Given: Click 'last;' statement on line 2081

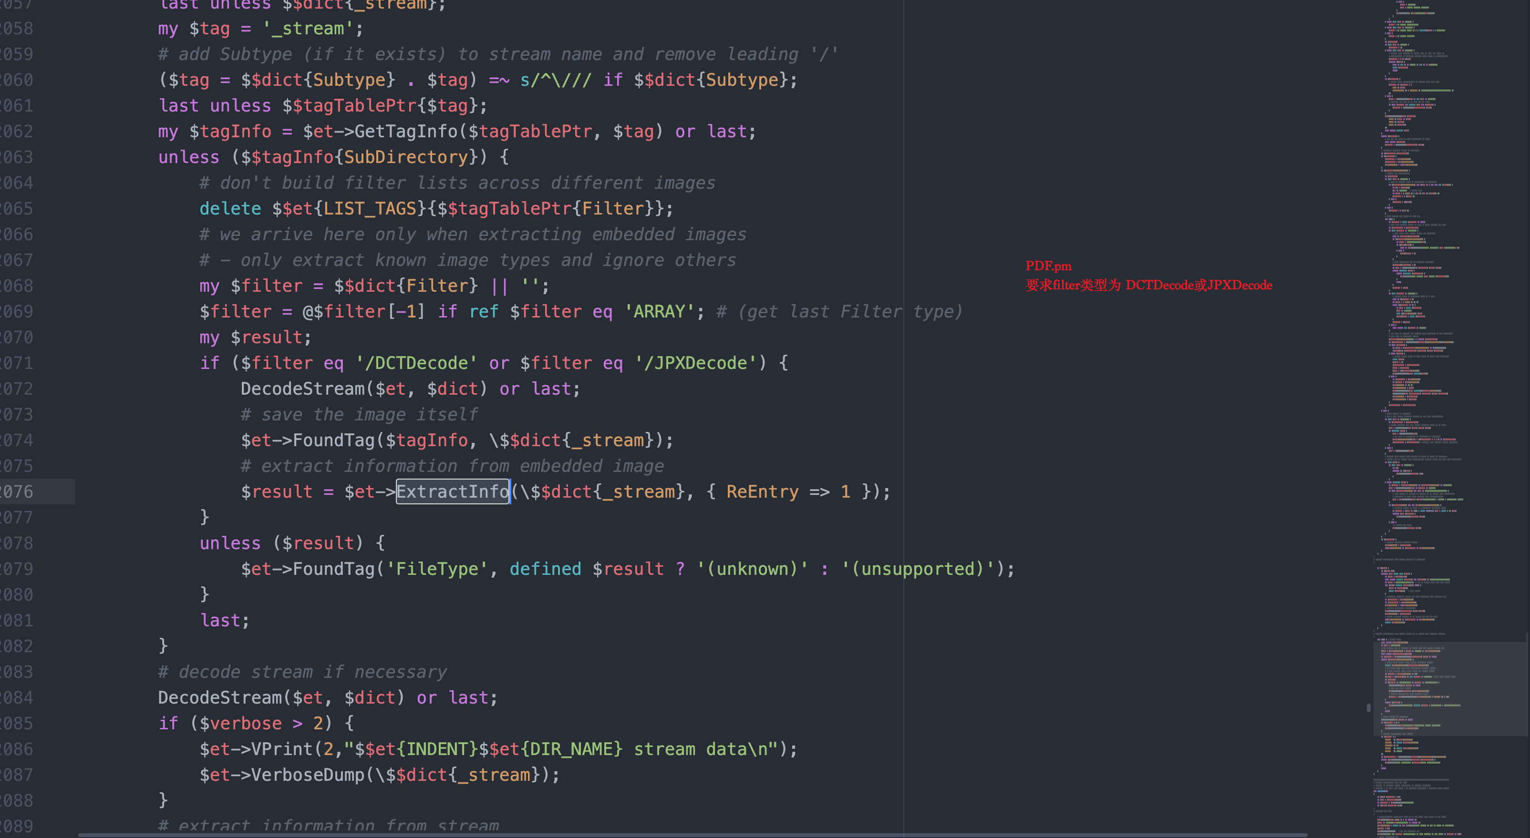Looking at the screenshot, I should (225, 620).
